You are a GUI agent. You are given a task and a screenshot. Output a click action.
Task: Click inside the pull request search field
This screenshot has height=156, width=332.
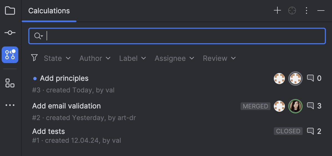[183, 36]
